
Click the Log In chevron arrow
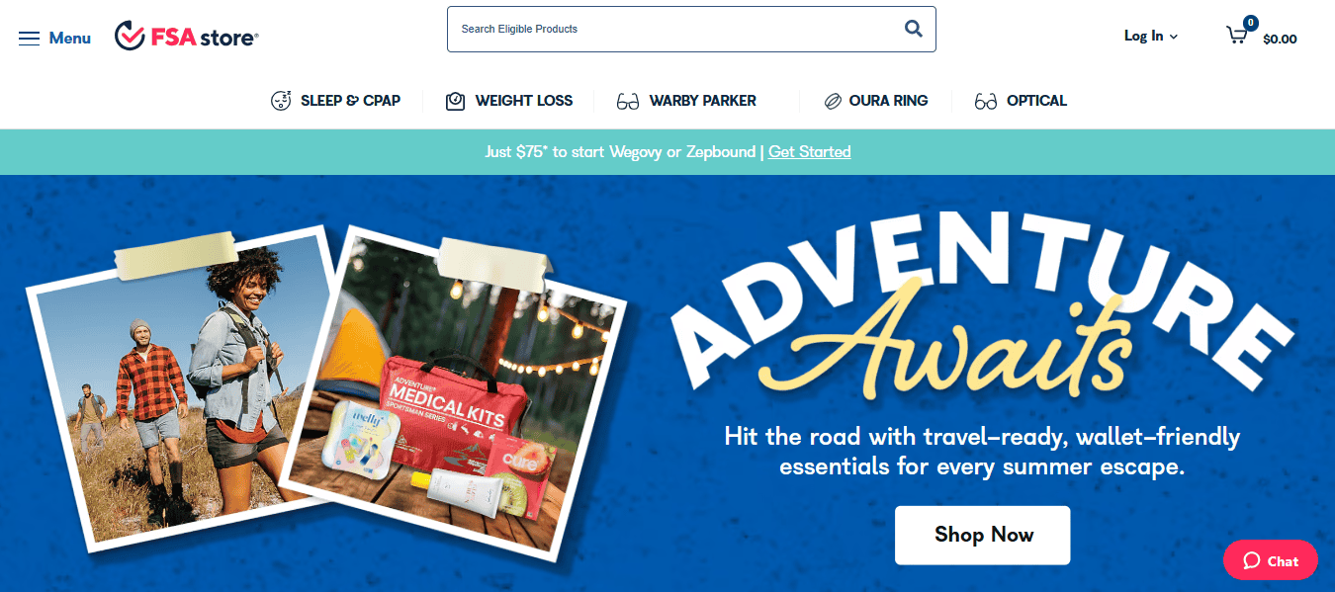(x=1174, y=37)
